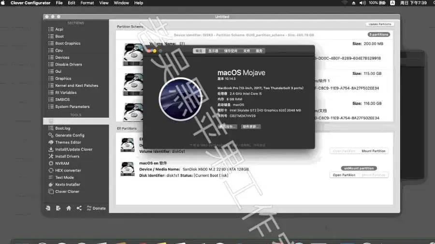Open the Graphics section
Viewport: 435px width, 244px height.
[63, 79]
